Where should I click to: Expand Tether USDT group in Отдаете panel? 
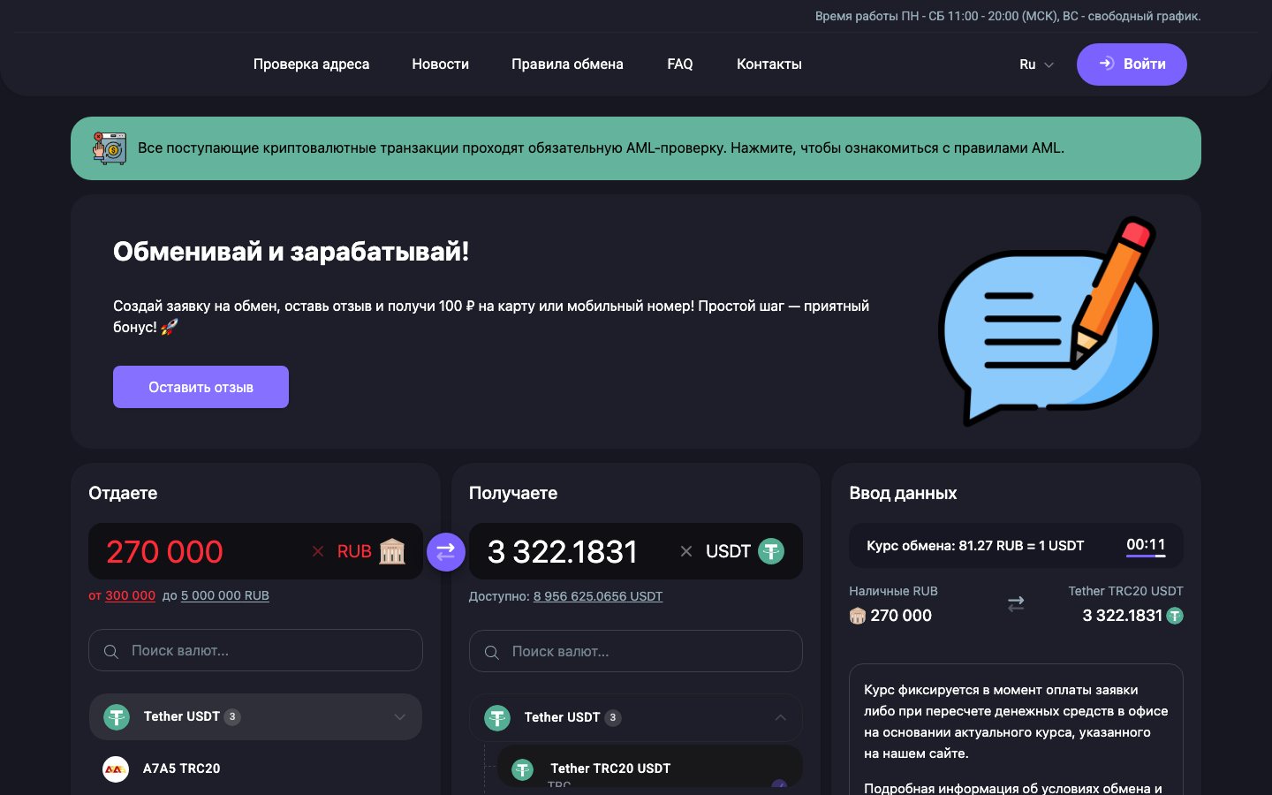255,716
